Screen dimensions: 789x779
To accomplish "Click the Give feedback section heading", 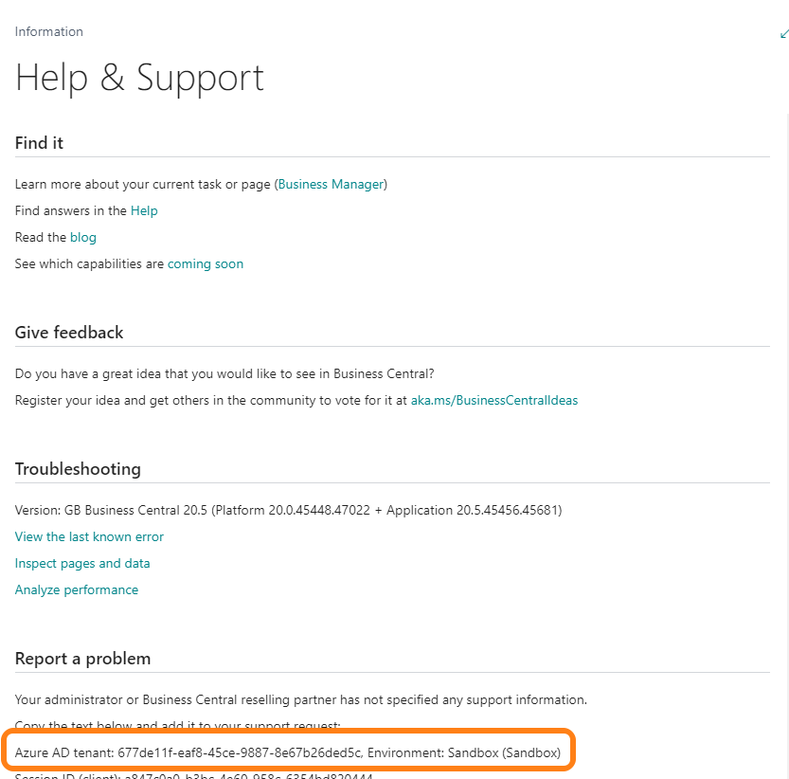I will (x=69, y=333).
